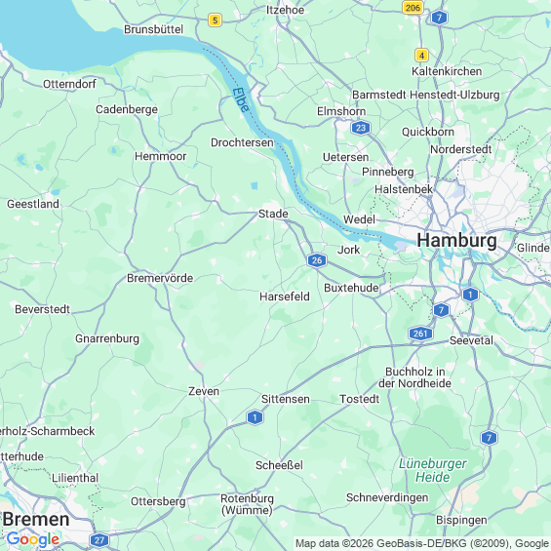This screenshot has height=551, width=551.
Task: Select the Lüneburger Heide region label
Action: tap(433, 470)
